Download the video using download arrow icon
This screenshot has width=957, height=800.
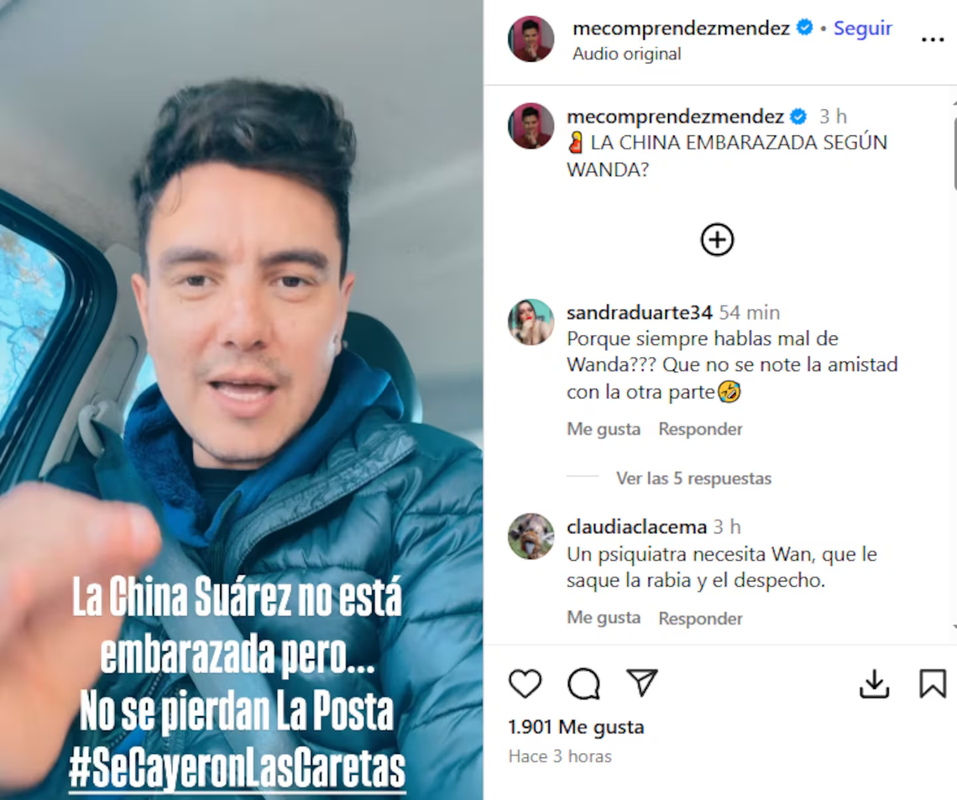(874, 683)
